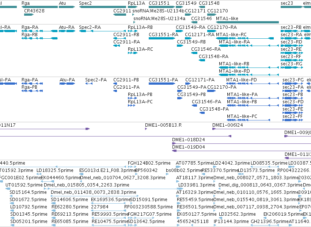Select protein Rga-PA
This screenshot has width=311, height=227.
click(x=32, y=84)
